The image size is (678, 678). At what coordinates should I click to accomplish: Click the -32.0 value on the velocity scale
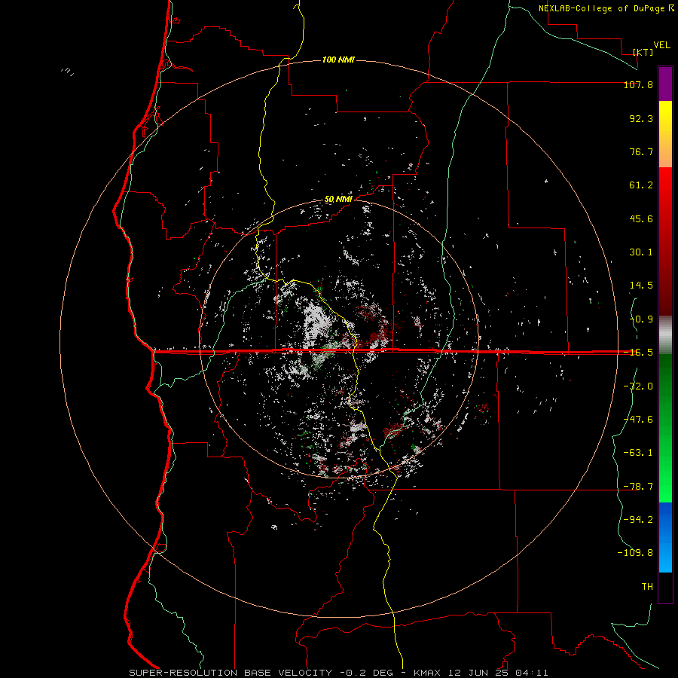(x=638, y=386)
